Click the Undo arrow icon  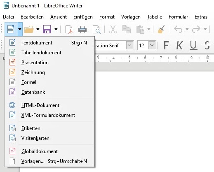[178, 29]
